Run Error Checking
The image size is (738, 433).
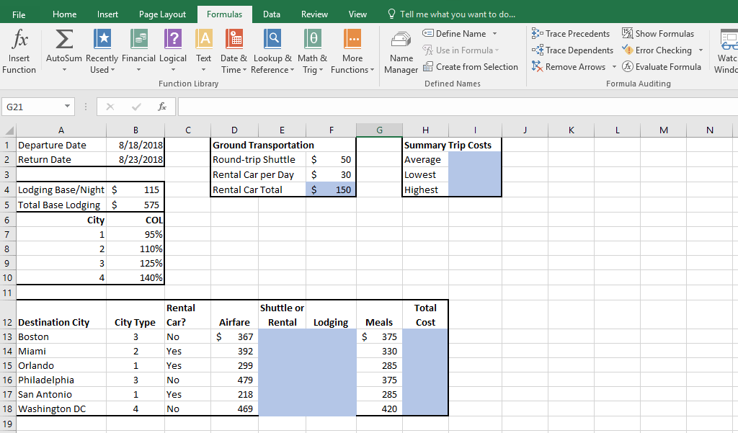point(657,50)
